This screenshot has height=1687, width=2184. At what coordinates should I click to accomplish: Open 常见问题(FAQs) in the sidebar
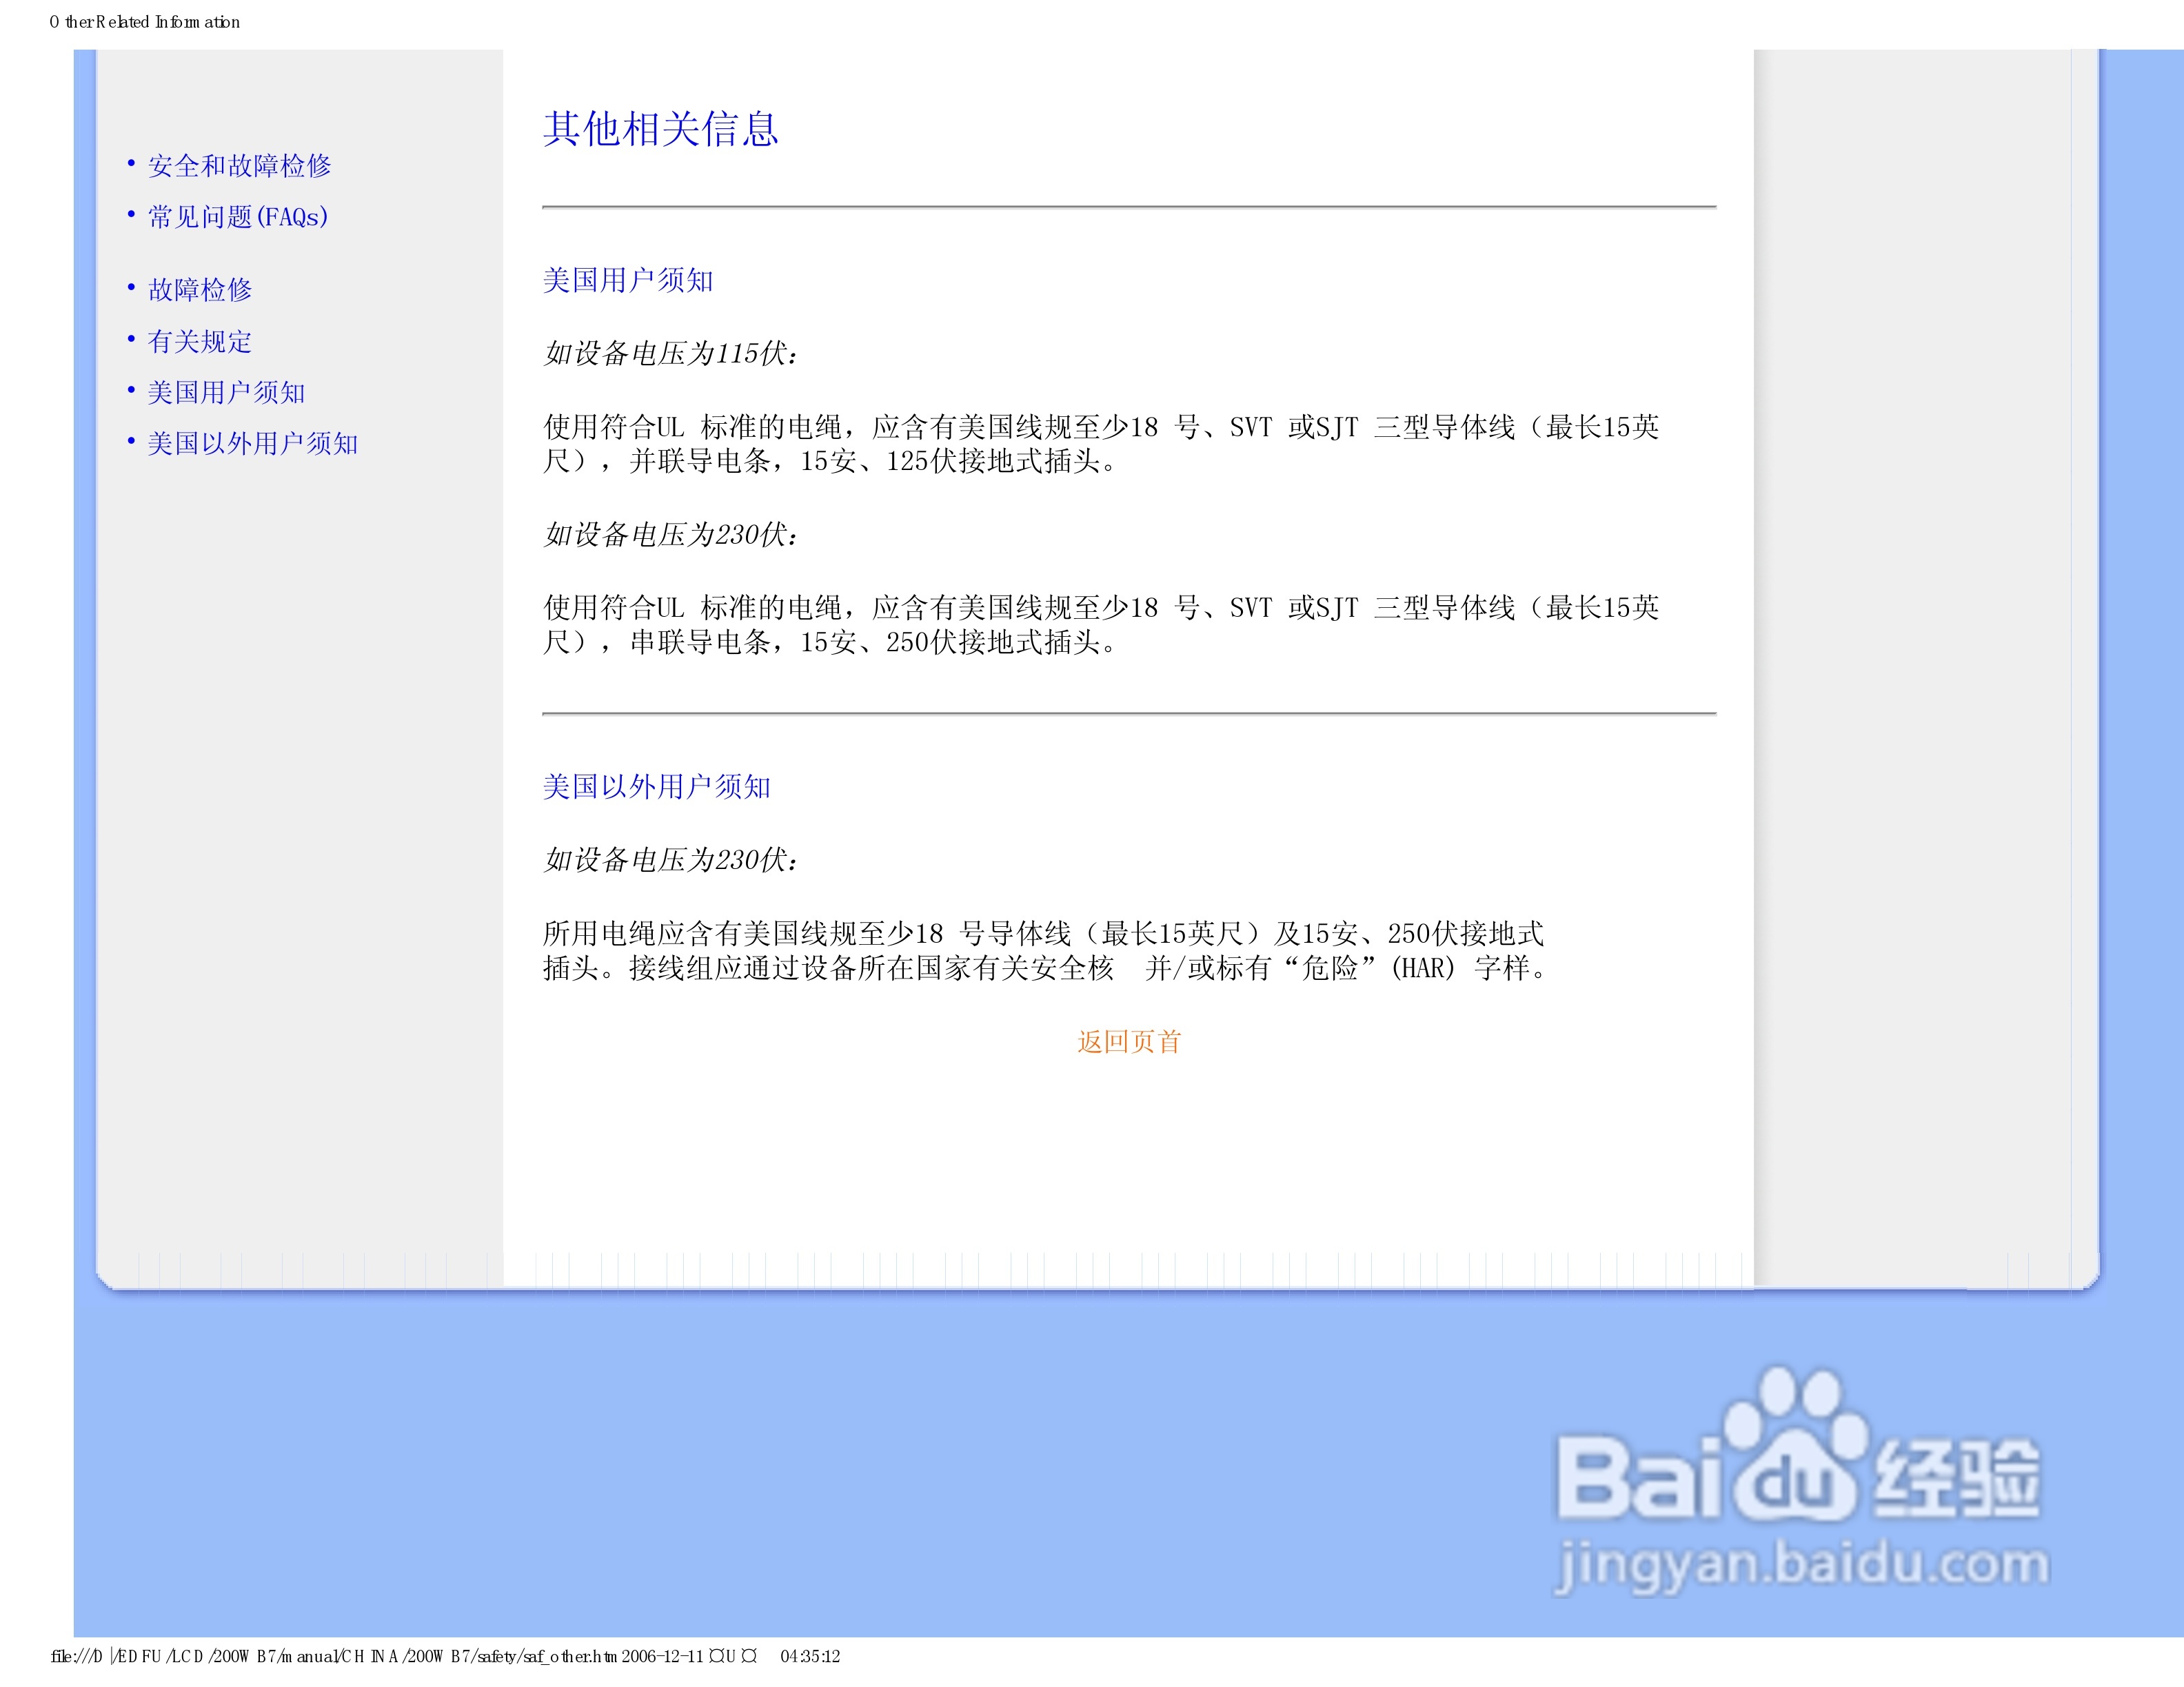click(x=238, y=217)
